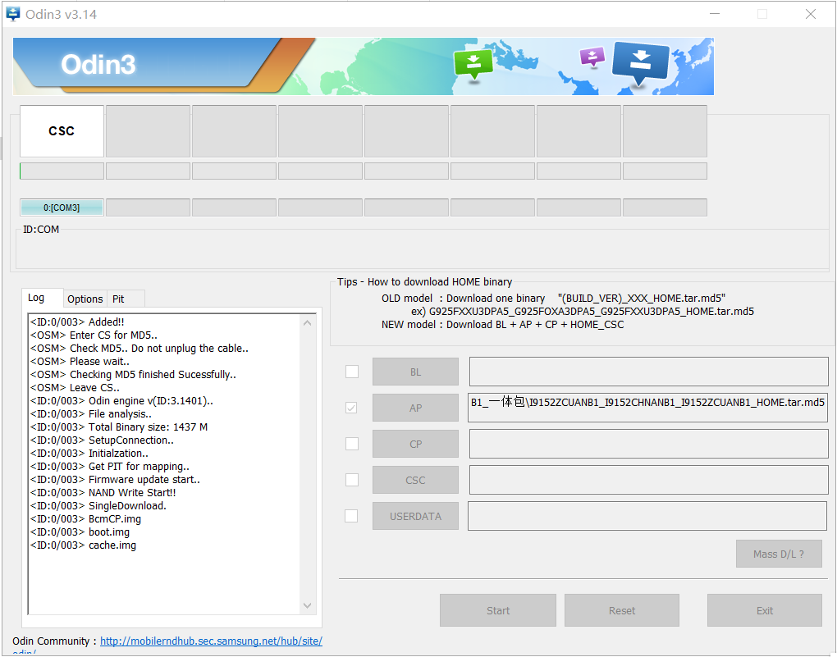Click the large blue download icon on banner
837x657 pixels.
click(640, 63)
